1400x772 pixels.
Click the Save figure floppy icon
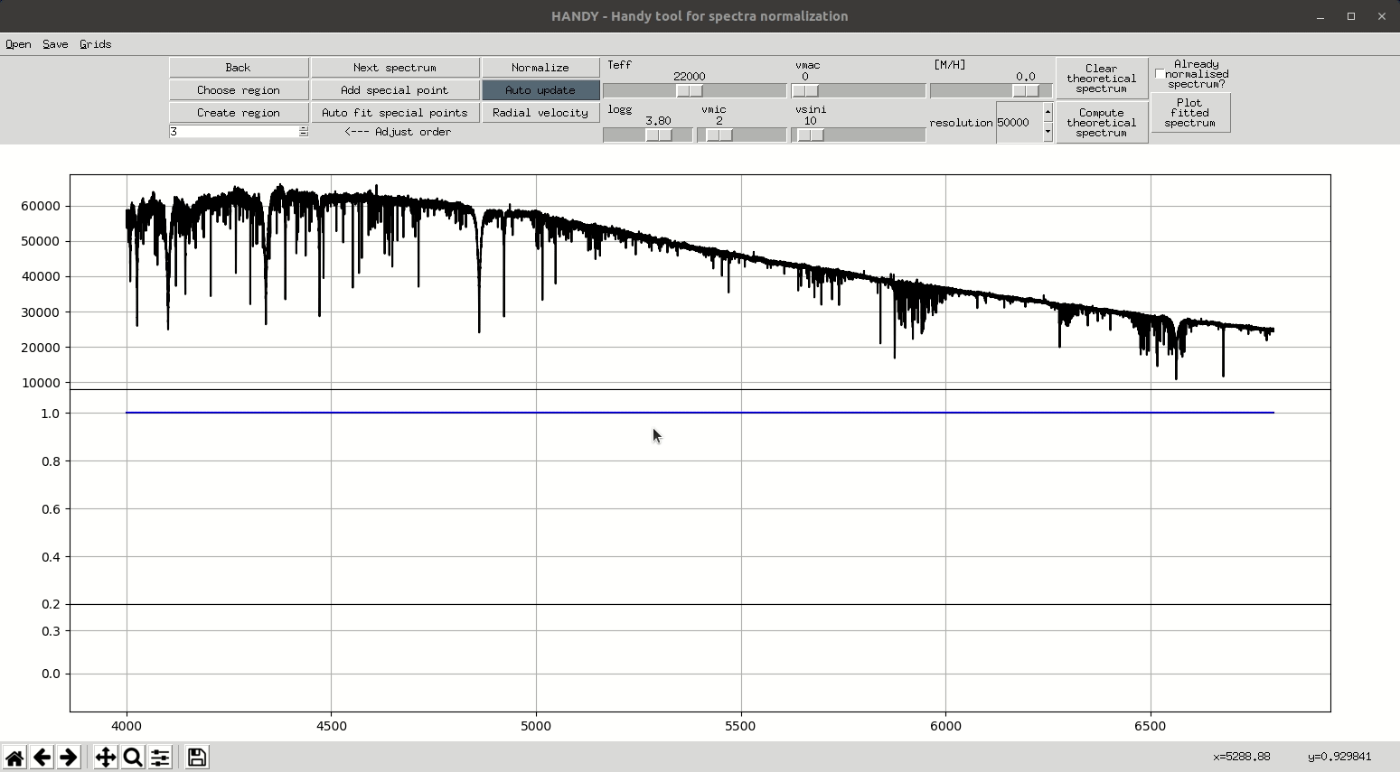coord(197,757)
